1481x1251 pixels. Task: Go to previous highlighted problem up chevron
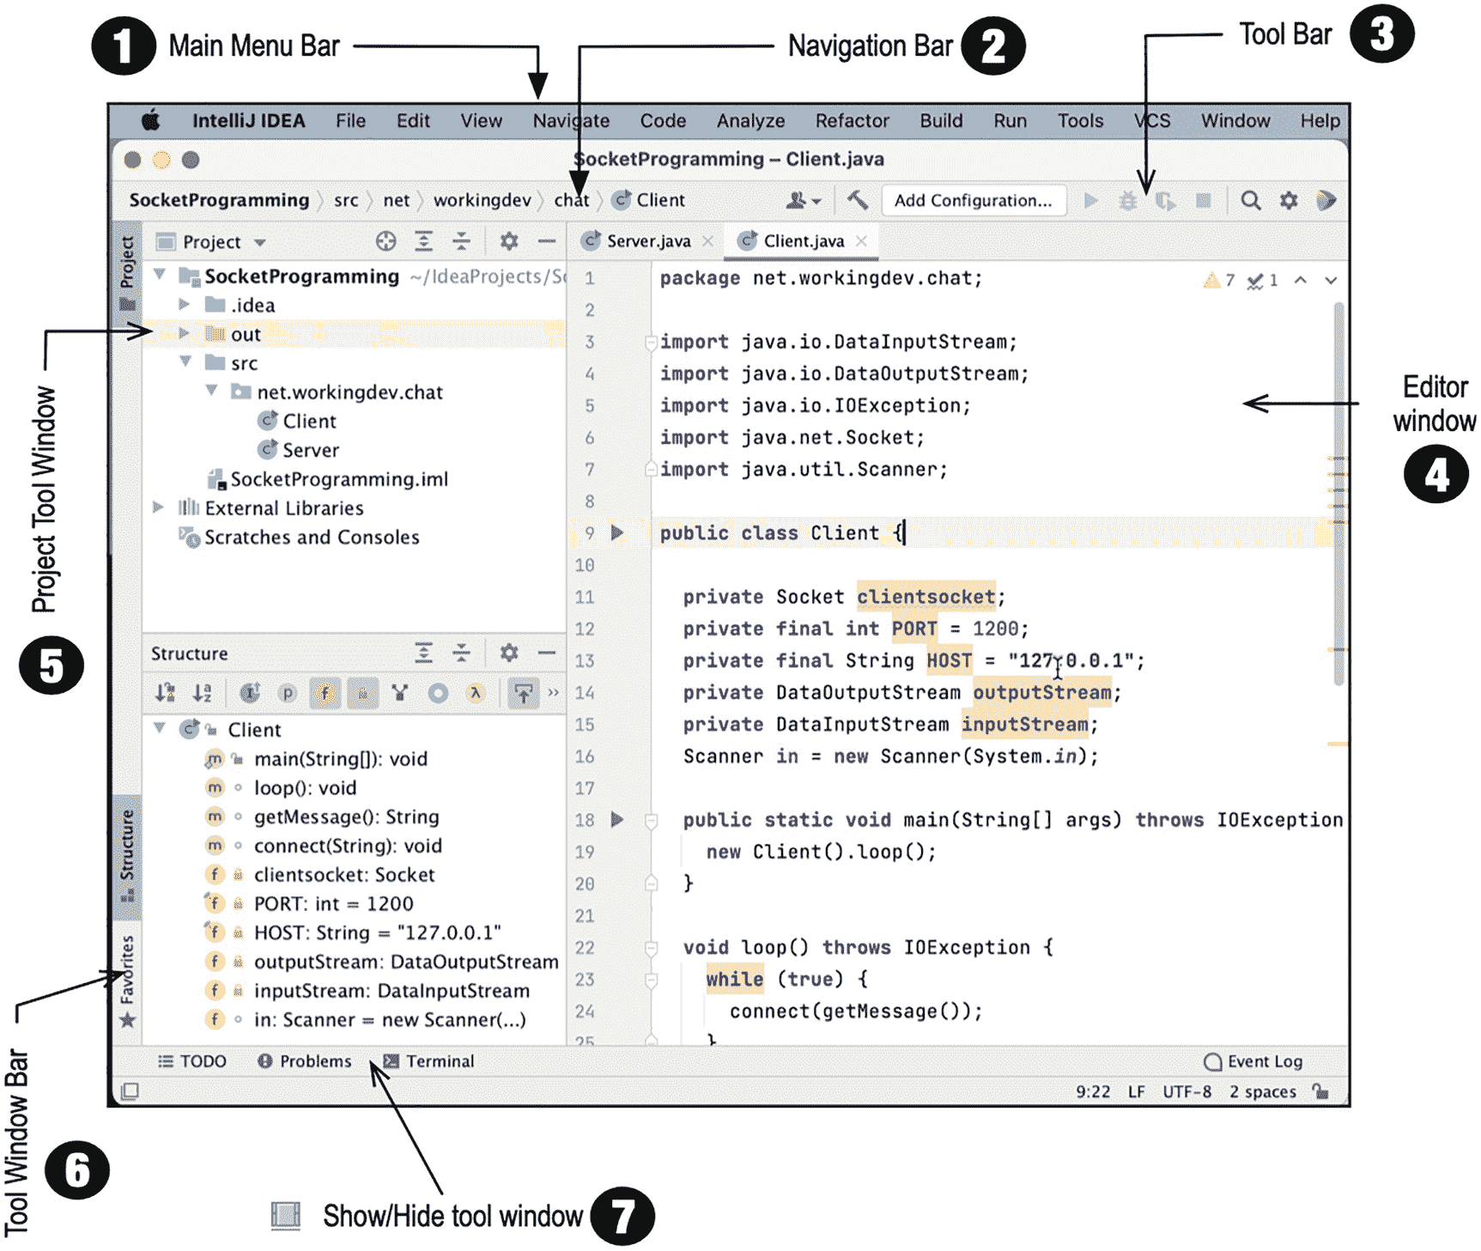coord(1301,280)
